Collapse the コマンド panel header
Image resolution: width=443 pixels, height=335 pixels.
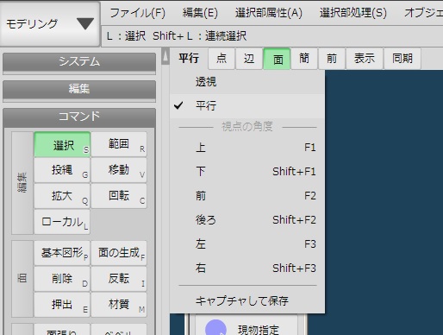point(79,117)
